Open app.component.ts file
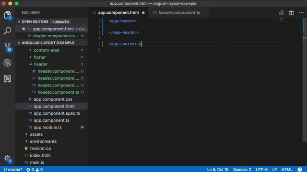Image resolution: width=307 pixels, height=172 pixels. (x=51, y=120)
